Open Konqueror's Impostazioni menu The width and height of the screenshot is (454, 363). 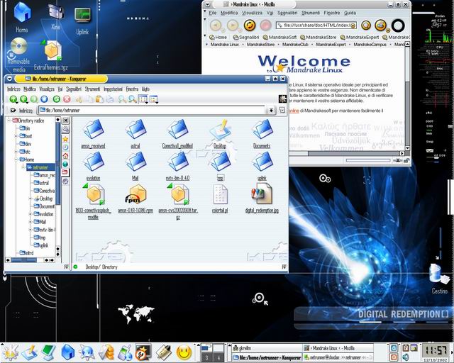(113, 89)
